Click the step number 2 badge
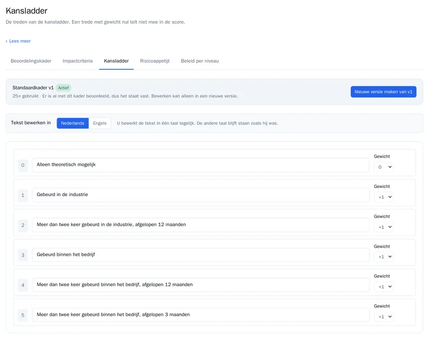The image size is (429, 339). point(23,225)
